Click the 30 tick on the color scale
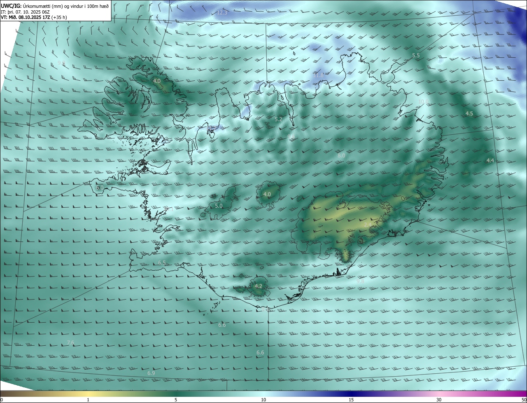Viewport: 527px width, 403px height. coord(439,400)
